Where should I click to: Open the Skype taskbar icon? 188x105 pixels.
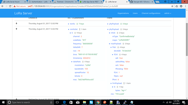pos(91,102)
